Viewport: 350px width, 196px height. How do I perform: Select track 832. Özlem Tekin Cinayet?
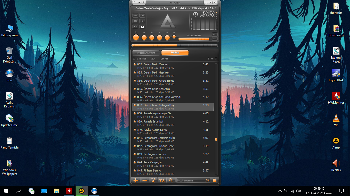point(173,66)
